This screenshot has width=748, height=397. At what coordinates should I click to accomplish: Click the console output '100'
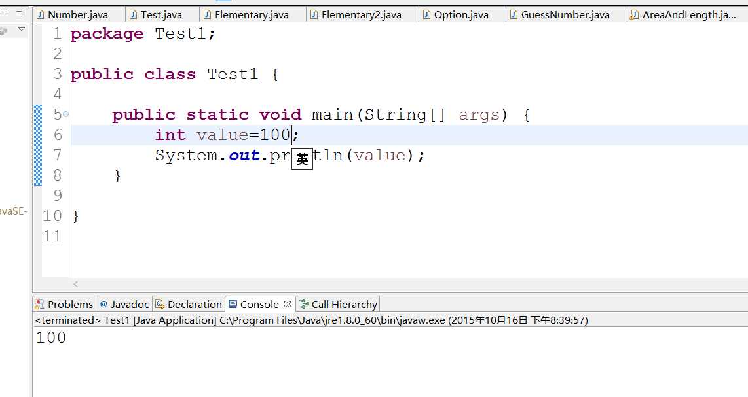click(51, 337)
